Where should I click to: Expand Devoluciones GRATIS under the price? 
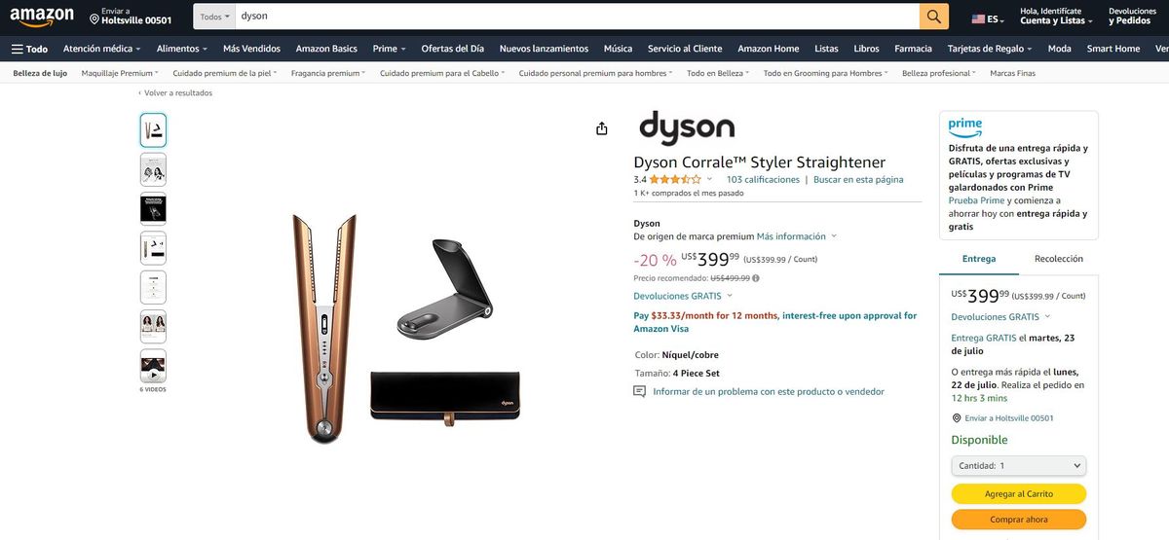(683, 296)
